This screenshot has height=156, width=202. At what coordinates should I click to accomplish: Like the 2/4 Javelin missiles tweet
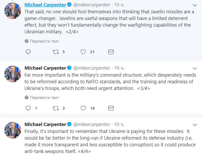[x=83, y=52]
